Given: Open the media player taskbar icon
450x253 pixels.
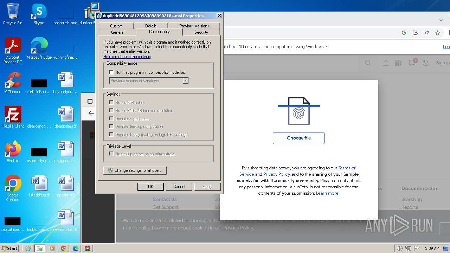Looking at the screenshot, I should 52,248.
